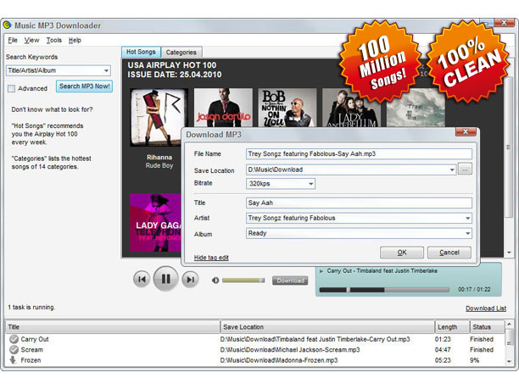Adjust the volume slider
Image resolution: width=519 pixels, height=389 pixels.
point(243,281)
